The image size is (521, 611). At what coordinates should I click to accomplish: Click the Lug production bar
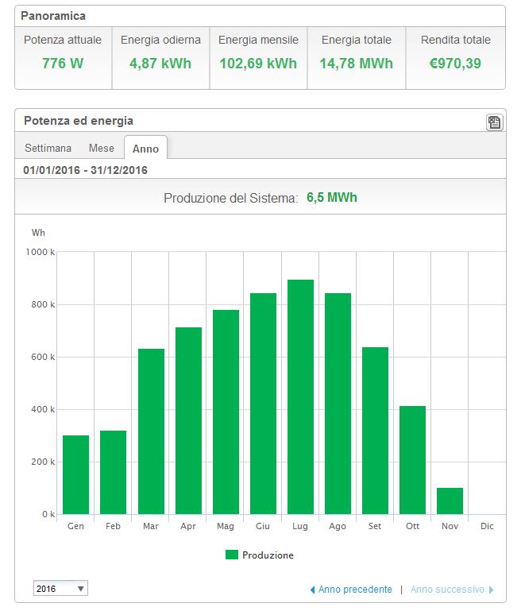[x=300, y=396]
